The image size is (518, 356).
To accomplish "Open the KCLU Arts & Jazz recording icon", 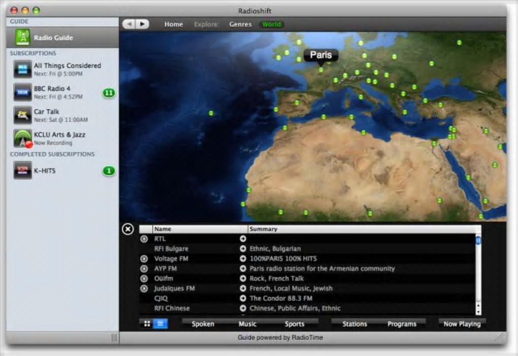I will (22, 138).
